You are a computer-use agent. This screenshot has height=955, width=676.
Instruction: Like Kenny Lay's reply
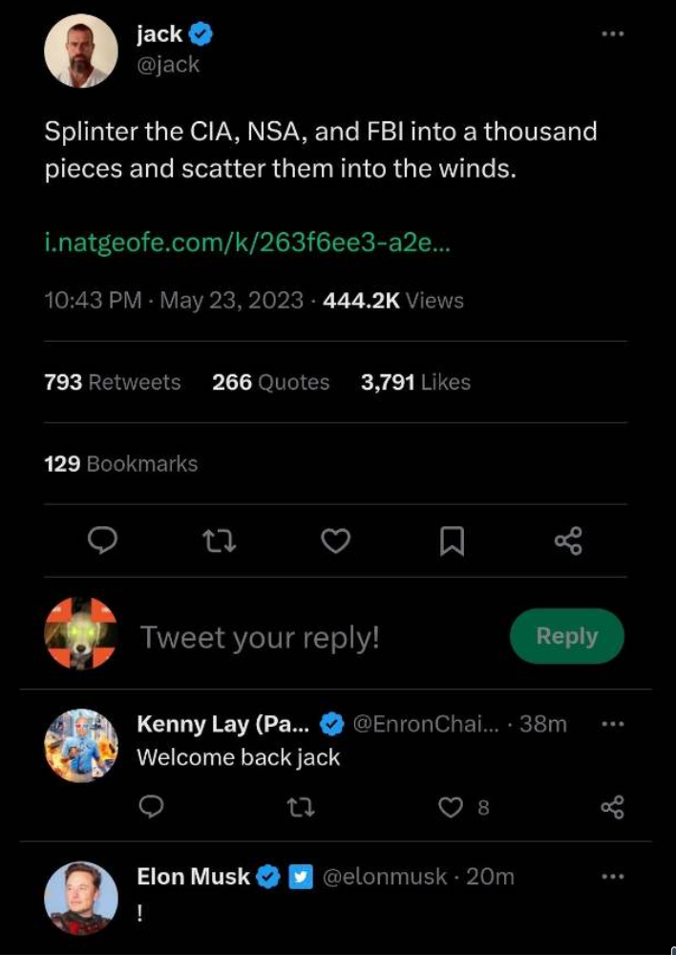pyautogui.click(x=451, y=808)
